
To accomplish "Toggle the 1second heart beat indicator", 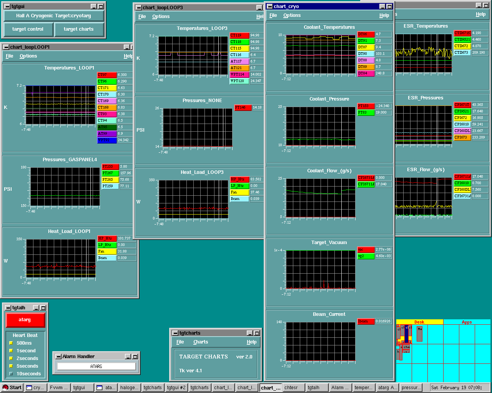I will [11, 351].
